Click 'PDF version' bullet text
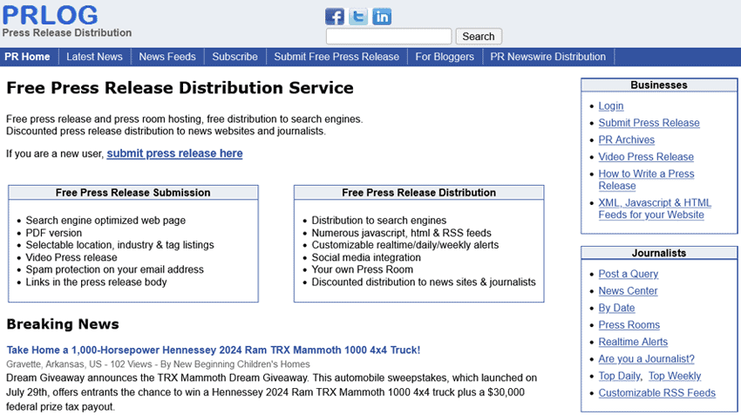741x415 pixels. (x=54, y=233)
